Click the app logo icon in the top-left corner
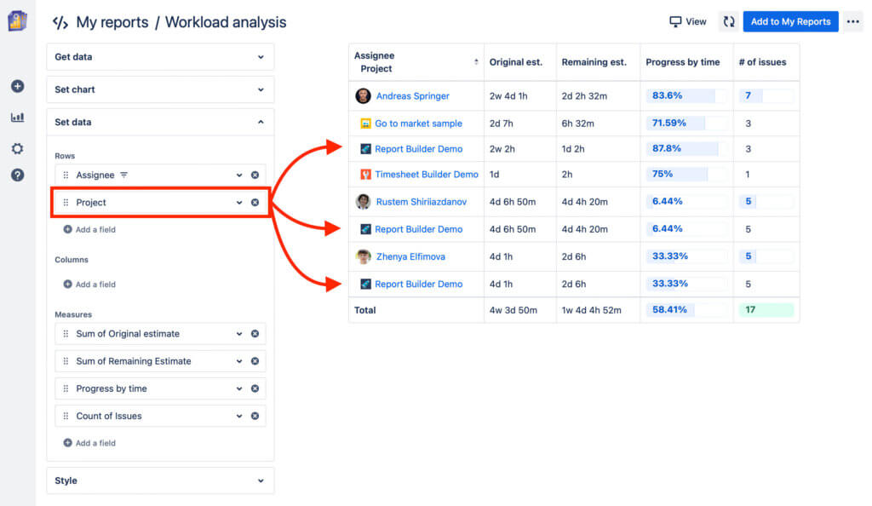Screen dimensions: 872x506 (17, 21)
